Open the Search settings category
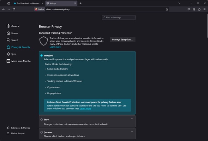This screenshot has height=141, width=208. 13,40
